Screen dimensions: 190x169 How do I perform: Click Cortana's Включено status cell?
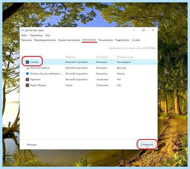click(x=102, y=62)
